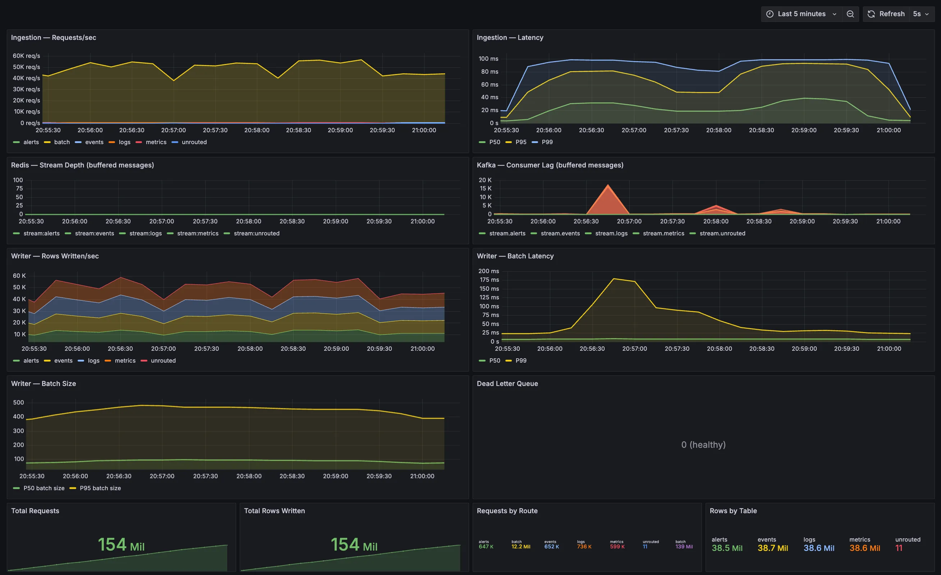Click the metrics 599 K value in Requests by Route
The width and height of the screenshot is (941, 575).
[x=618, y=547]
